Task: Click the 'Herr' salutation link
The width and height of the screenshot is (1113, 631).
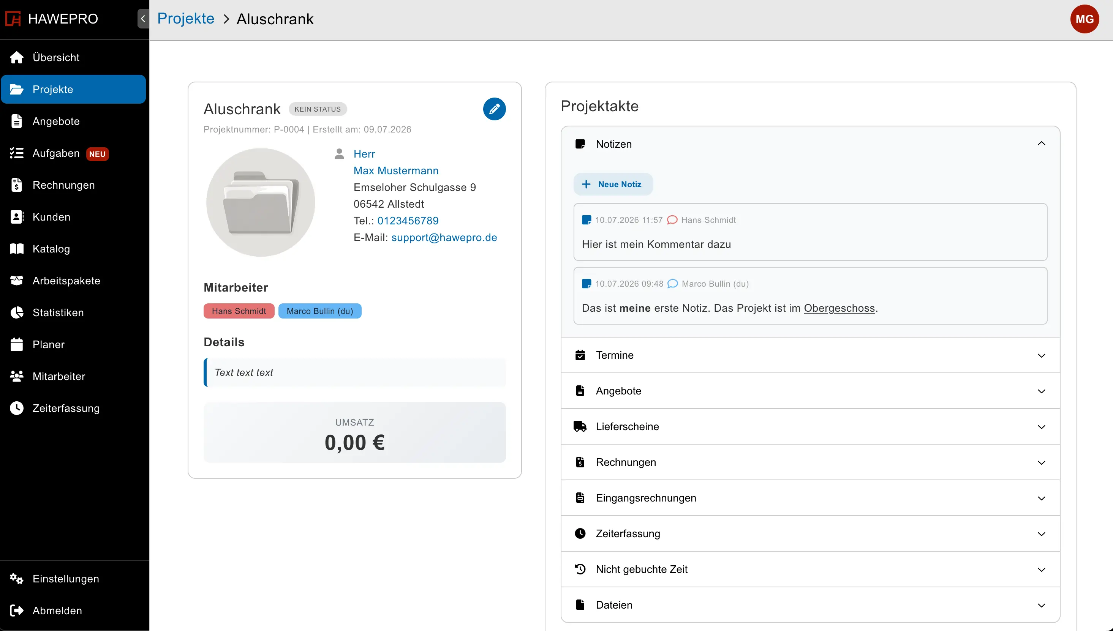Action: (x=364, y=154)
